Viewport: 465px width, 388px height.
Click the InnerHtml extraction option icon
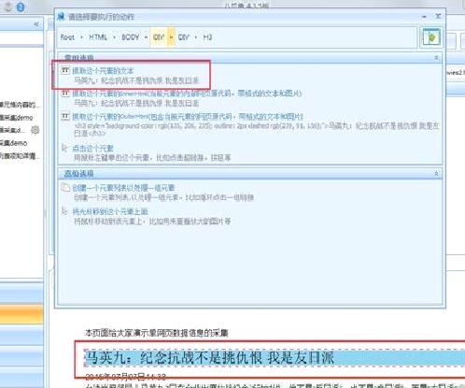coord(65,93)
